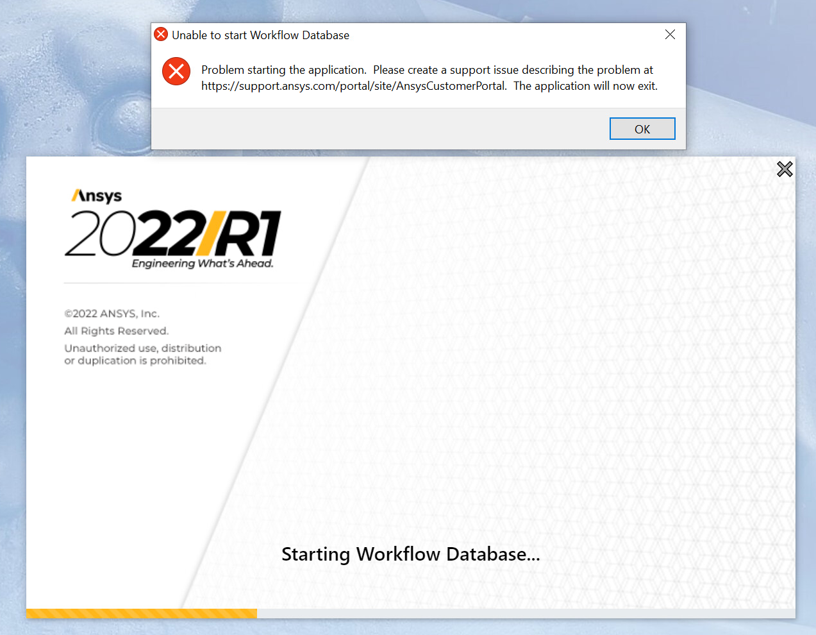Viewport: 816px width, 635px height.
Task: Click the 'Unauthorized use, distribution' notice text
Action: click(x=143, y=348)
